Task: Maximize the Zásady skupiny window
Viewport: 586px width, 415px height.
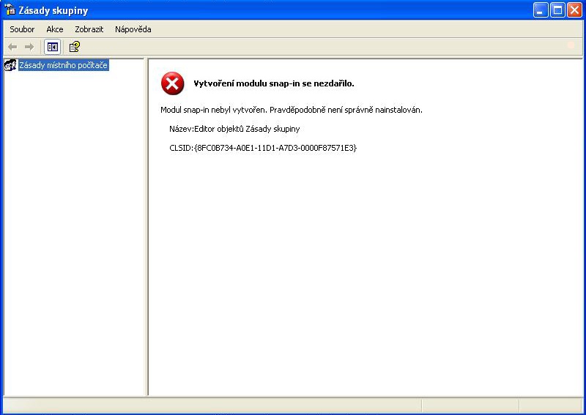Action: click(x=557, y=10)
